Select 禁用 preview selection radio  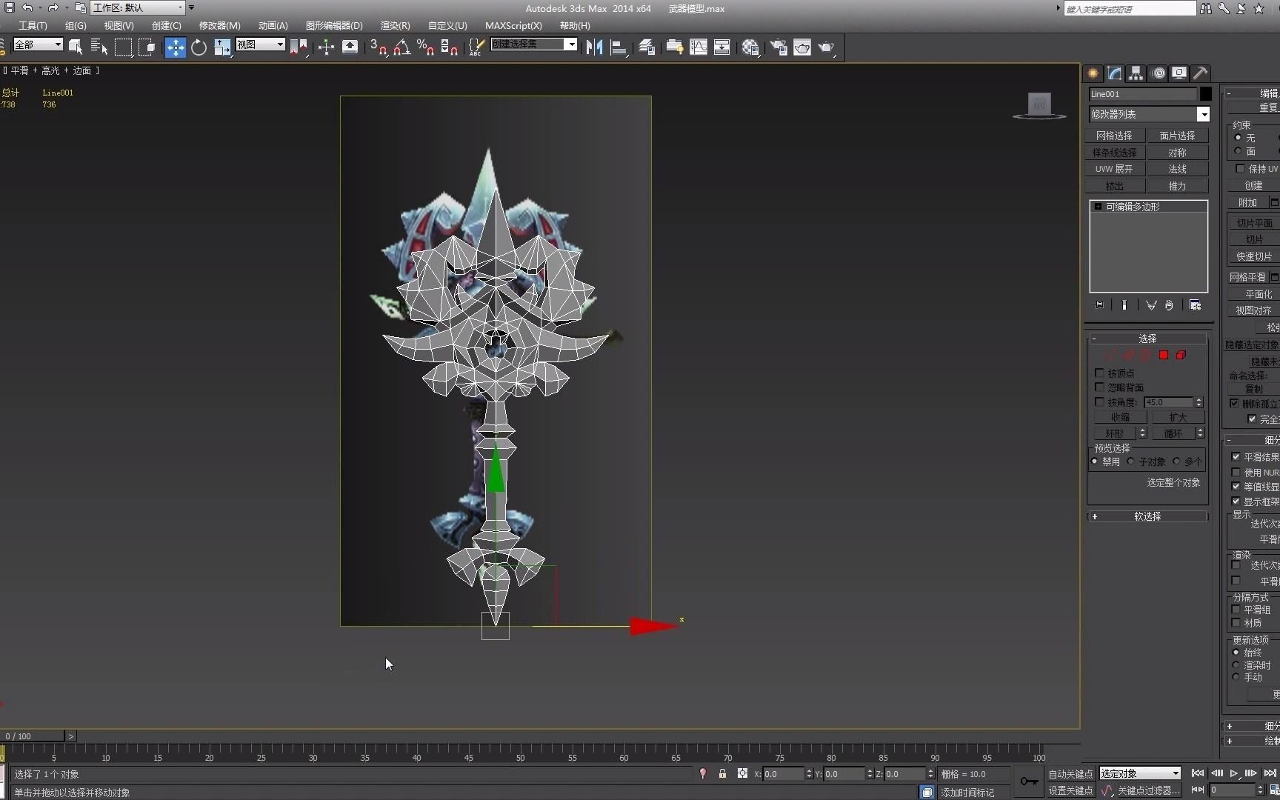(1095, 461)
